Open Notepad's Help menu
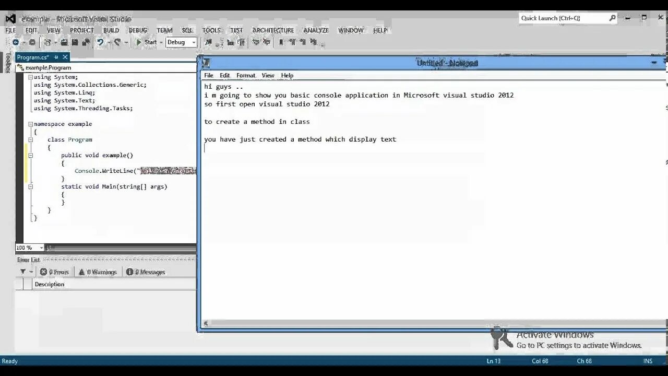Screen dimensions: 668x376 (x=287, y=75)
